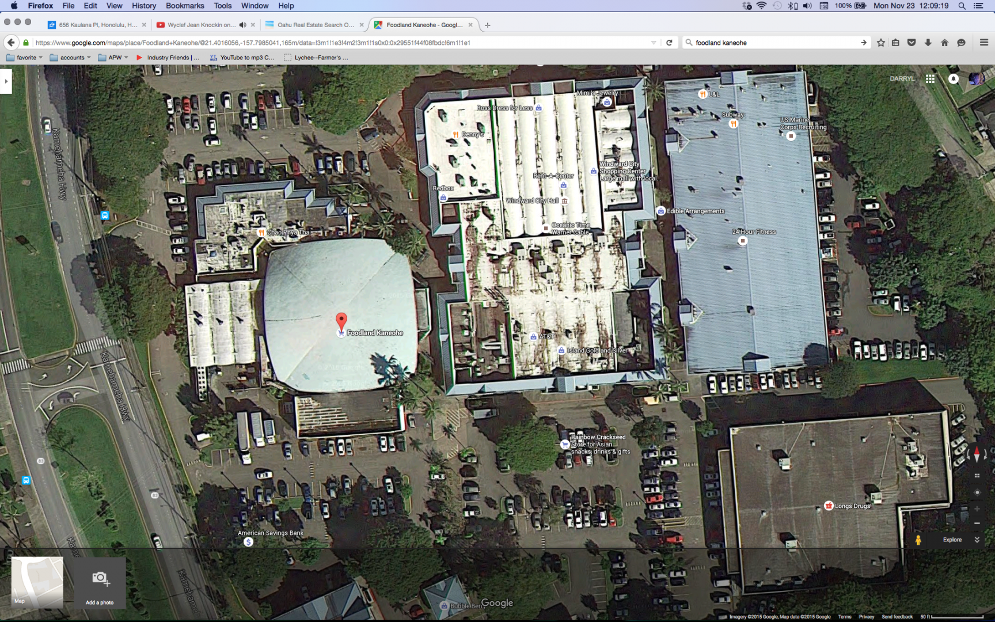This screenshot has width=995, height=622.
Task: Open Industry Friends bookmark
Action: [x=168, y=58]
